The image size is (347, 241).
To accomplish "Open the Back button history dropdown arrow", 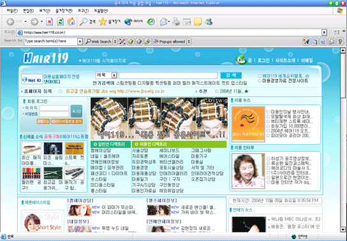I will click(26, 22).
